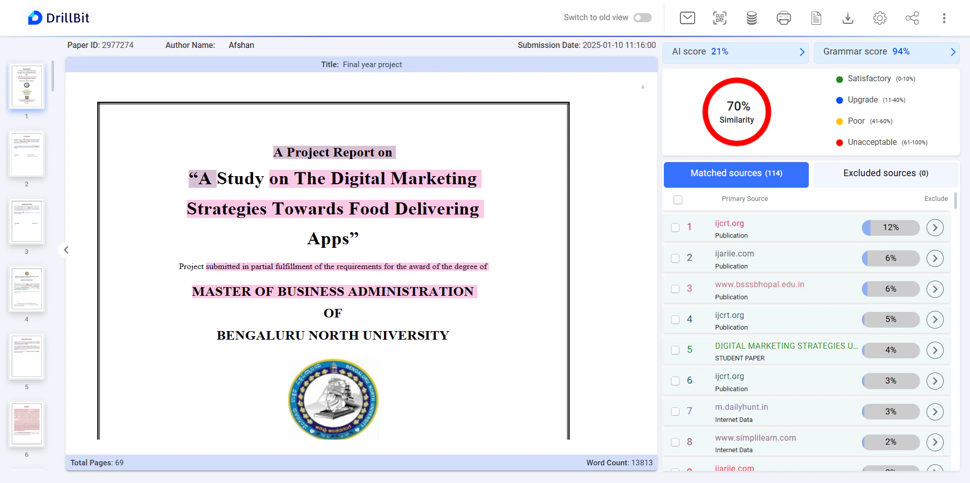970x483 pixels.
Task: Print the report using printer icon
Action: [784, 18]
